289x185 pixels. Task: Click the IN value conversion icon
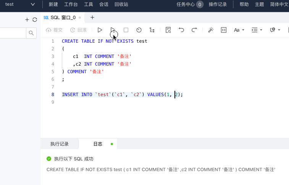click(224, 30)
